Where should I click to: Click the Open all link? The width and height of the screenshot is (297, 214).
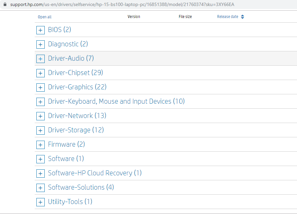tap(45, 17)
